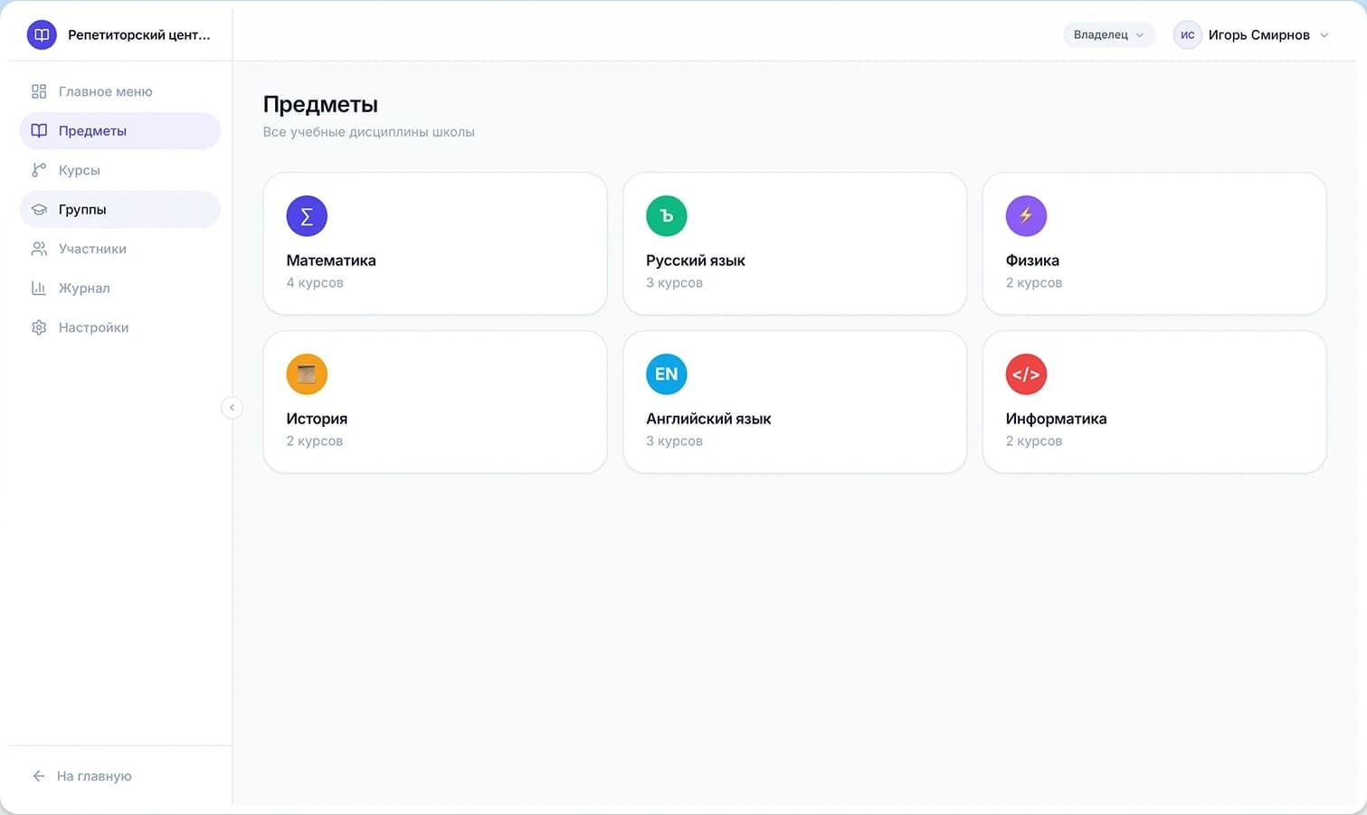Image resolution: width=1367 pixels, height=815 pixels.
Task: Collapse the sidebar with the chevron button
Action: (x=232, y=408)
